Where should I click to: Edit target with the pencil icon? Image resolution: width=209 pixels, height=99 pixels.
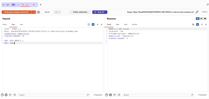click(197, 12)
